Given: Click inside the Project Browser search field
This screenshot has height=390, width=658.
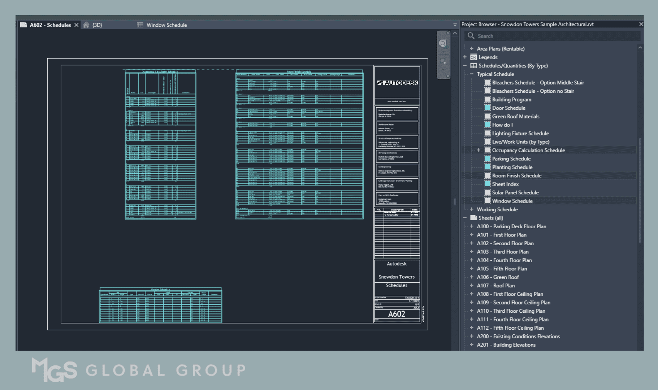Looking at the screenshot, I should [x=542, y=36].
